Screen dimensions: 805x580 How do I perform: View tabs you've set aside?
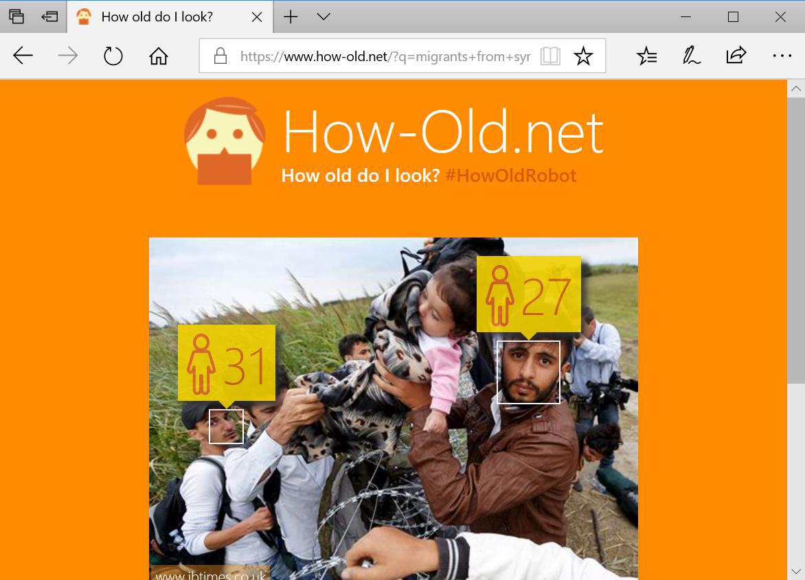click(16, 16)
